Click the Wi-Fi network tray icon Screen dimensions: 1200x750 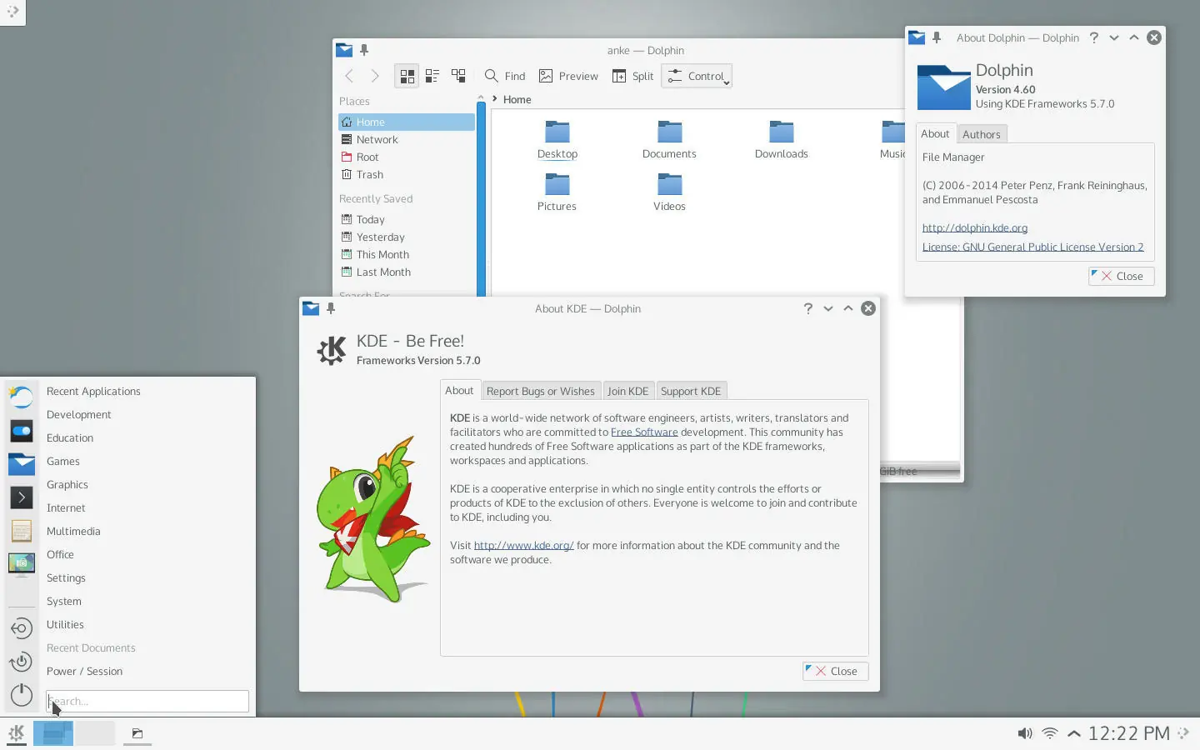1050,733
